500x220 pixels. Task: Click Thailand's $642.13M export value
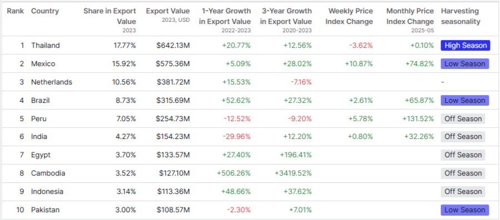pyautogui.click(x=173, y=45)
